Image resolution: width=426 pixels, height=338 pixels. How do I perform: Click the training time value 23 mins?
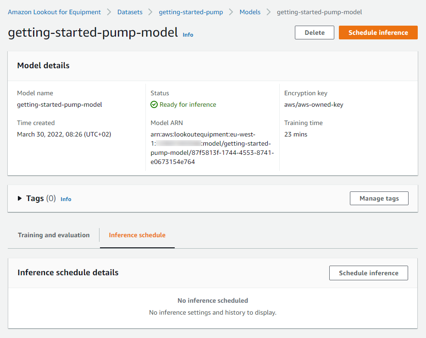[x=296, y=134]
